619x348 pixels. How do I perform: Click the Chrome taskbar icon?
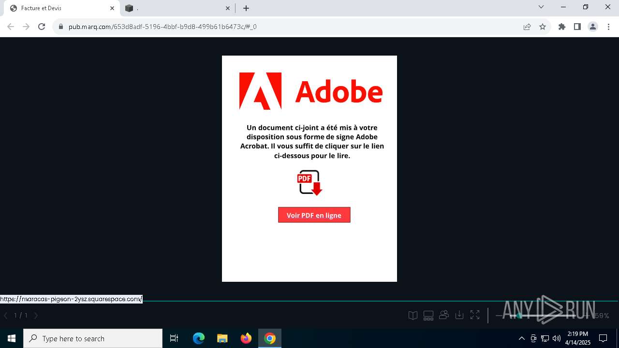pyautogui.click(x=270, y=338)
